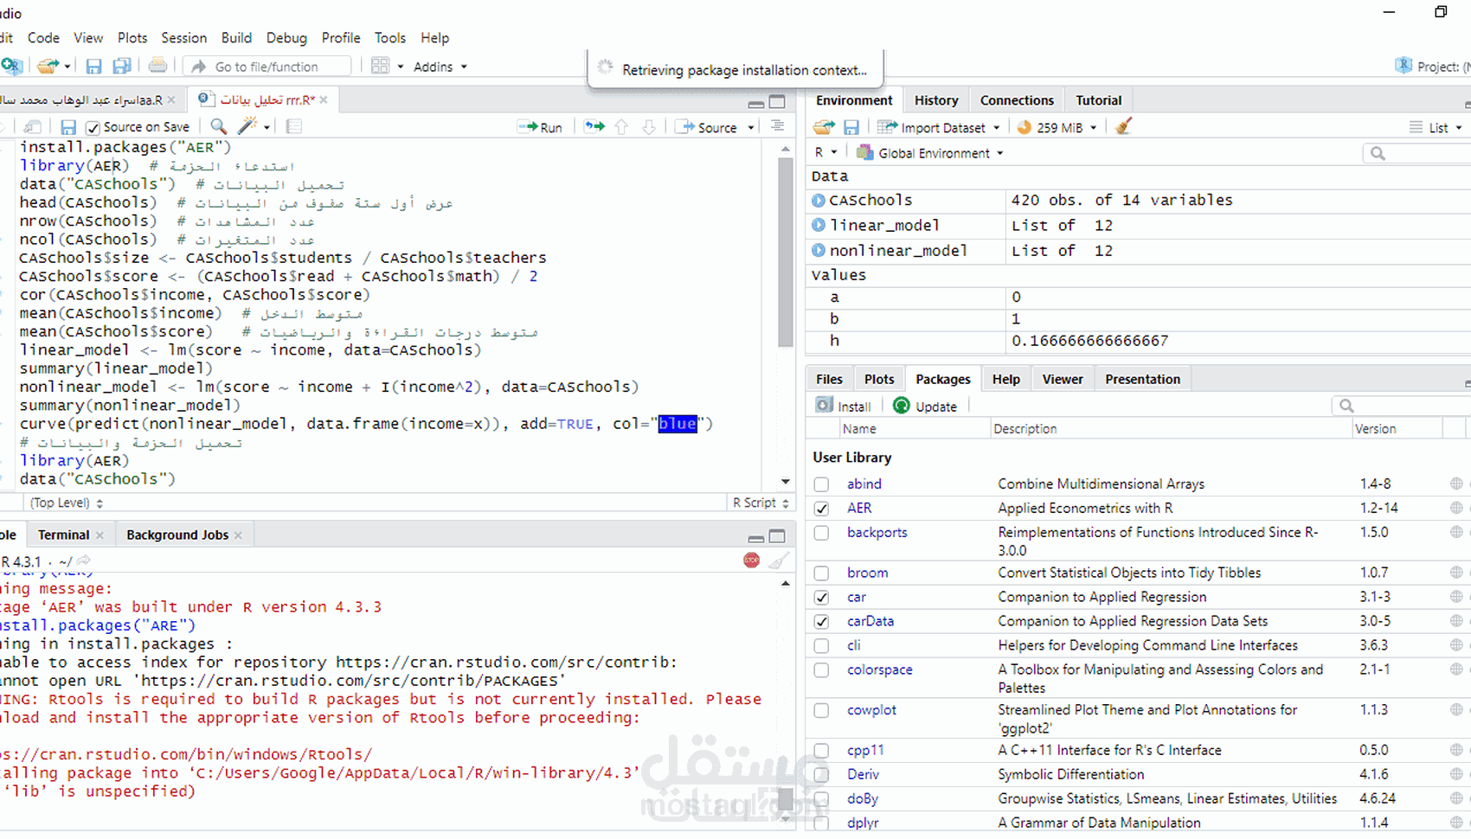Open the dplyr package link
The width and height of the screenshot is (1471, 839).
863,823
